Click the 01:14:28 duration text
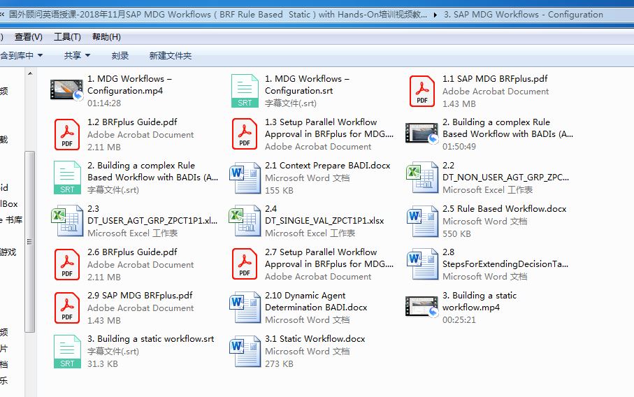This screenshot has width=634, height=397. click(x=104, y=103)
